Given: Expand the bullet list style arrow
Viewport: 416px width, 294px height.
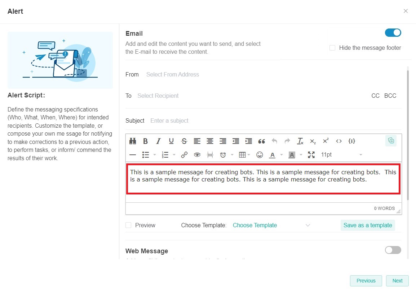Looking at the screenshot, I should coord(155,155).
